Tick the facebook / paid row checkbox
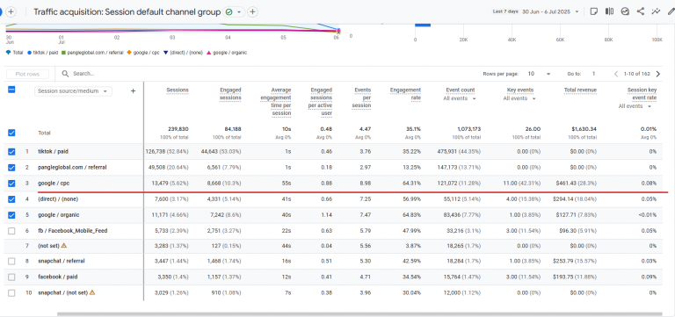Viewport: 675px width, 317px height. (11, 277)
